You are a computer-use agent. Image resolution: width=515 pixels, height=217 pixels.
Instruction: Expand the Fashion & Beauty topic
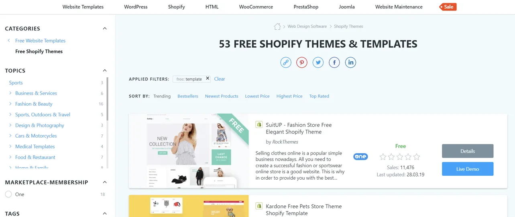[x=10, y=103]
